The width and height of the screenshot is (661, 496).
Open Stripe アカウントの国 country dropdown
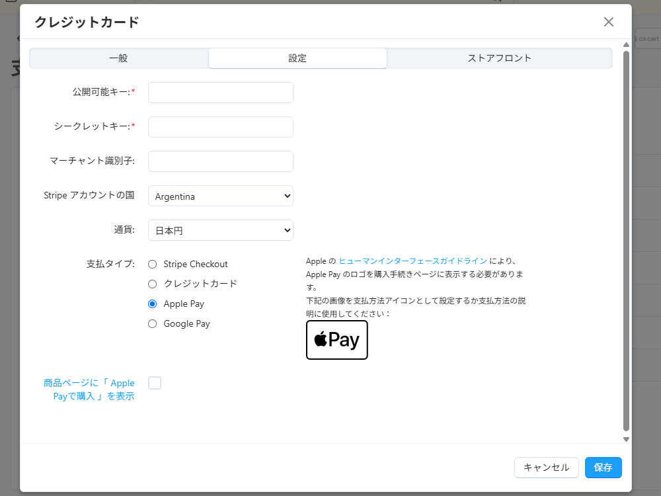click(220, 196)
